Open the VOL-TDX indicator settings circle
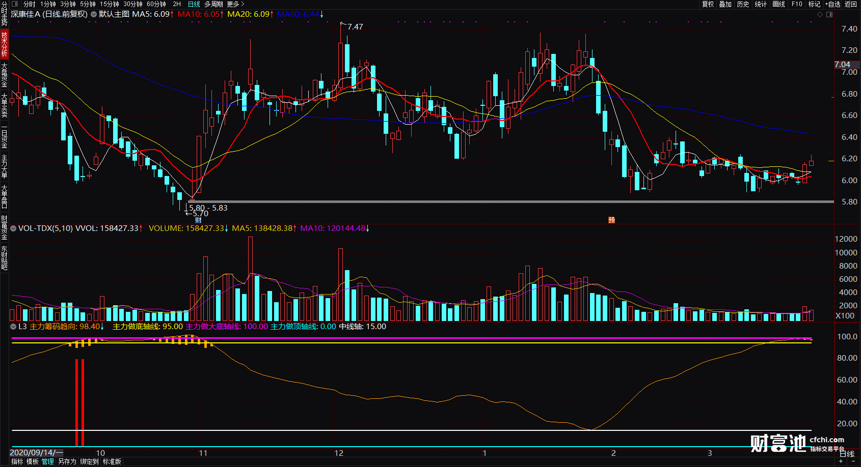 tap(14, 228)
